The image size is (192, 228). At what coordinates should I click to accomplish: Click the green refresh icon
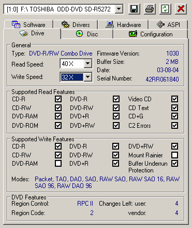pyautogui.click(x=165, y=9)
